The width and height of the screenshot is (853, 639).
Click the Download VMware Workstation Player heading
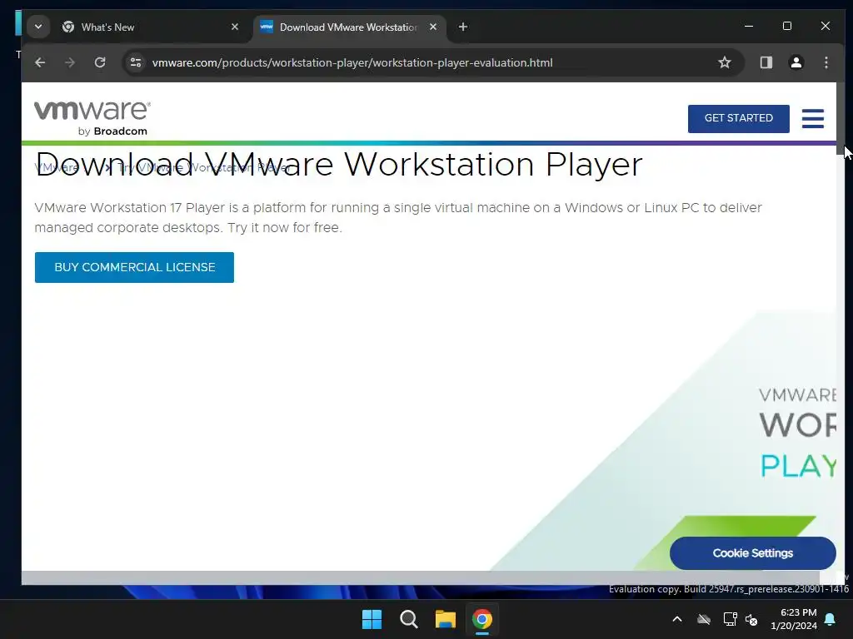click(339, 164)
